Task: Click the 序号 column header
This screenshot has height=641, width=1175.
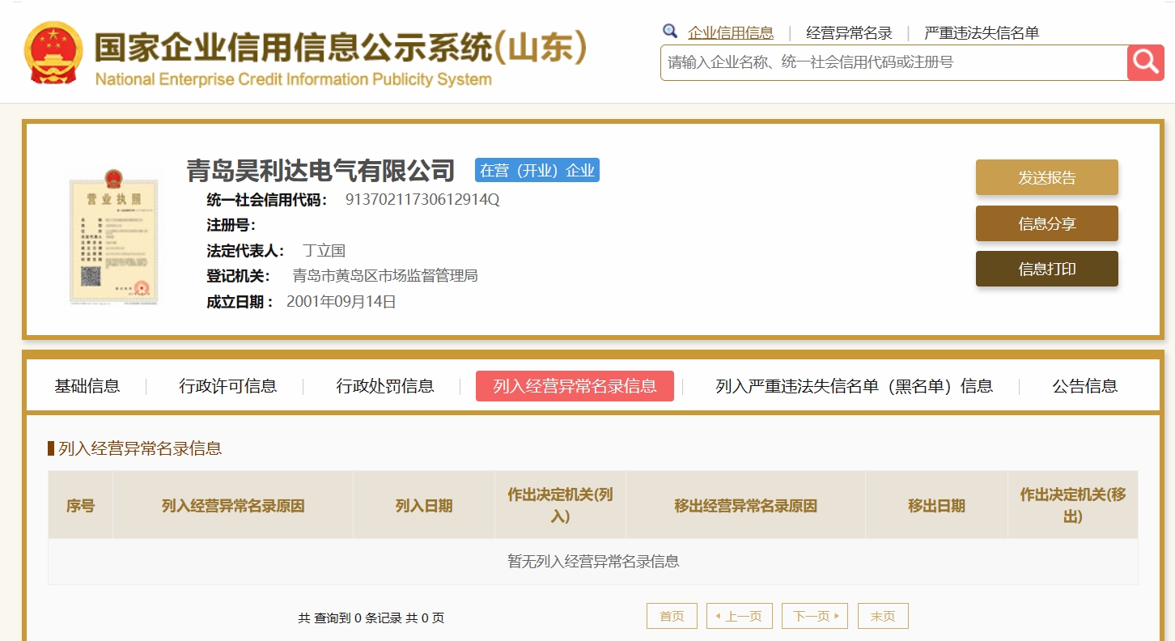Action: (80, 506)
